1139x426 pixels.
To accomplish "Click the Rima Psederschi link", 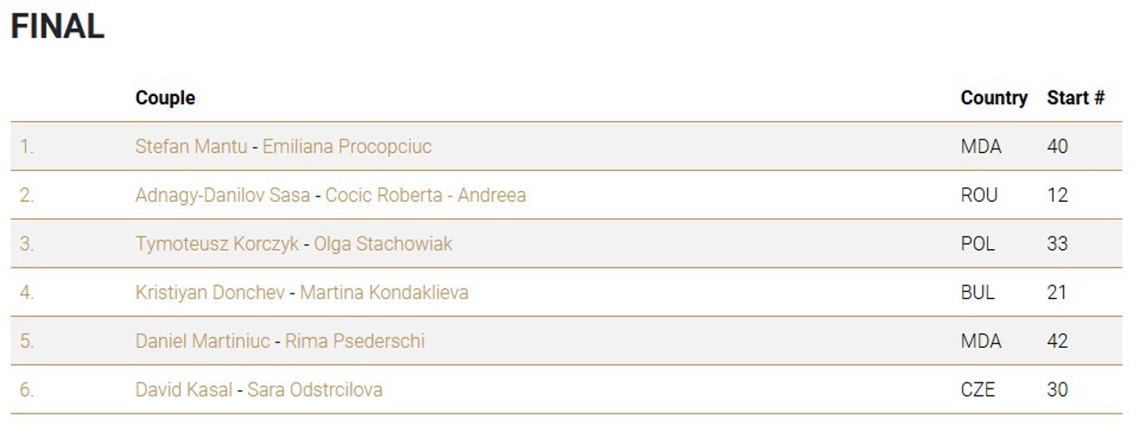I will click(x=354, y=342).
